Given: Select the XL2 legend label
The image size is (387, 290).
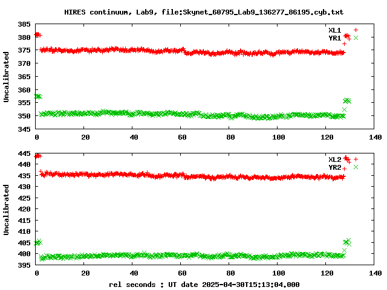Looking at the screenshot, I should (x=334, y=159).
